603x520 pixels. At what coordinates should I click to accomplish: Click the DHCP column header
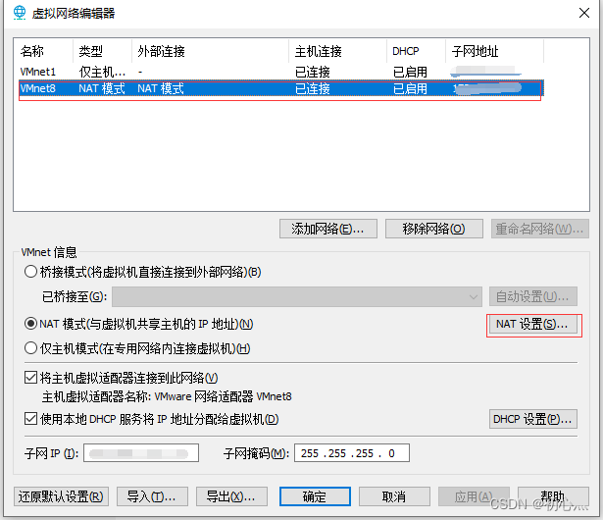coord(417,51)
